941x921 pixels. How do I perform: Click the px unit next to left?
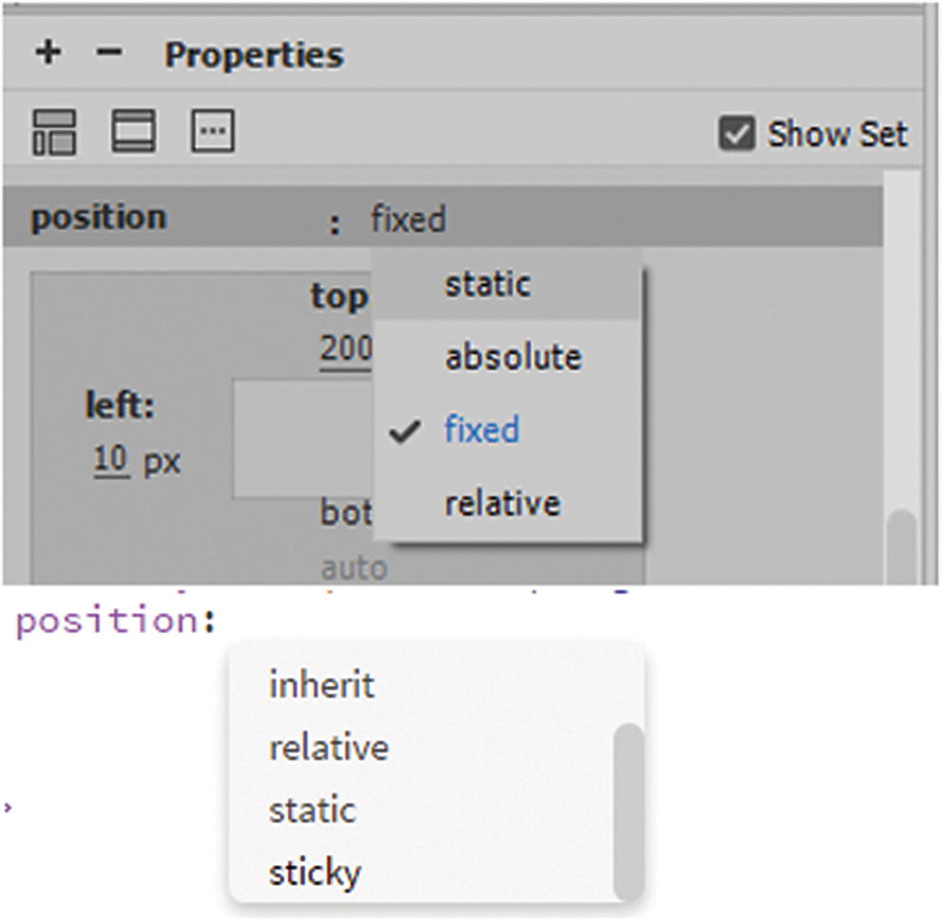[x=161, y=462]
